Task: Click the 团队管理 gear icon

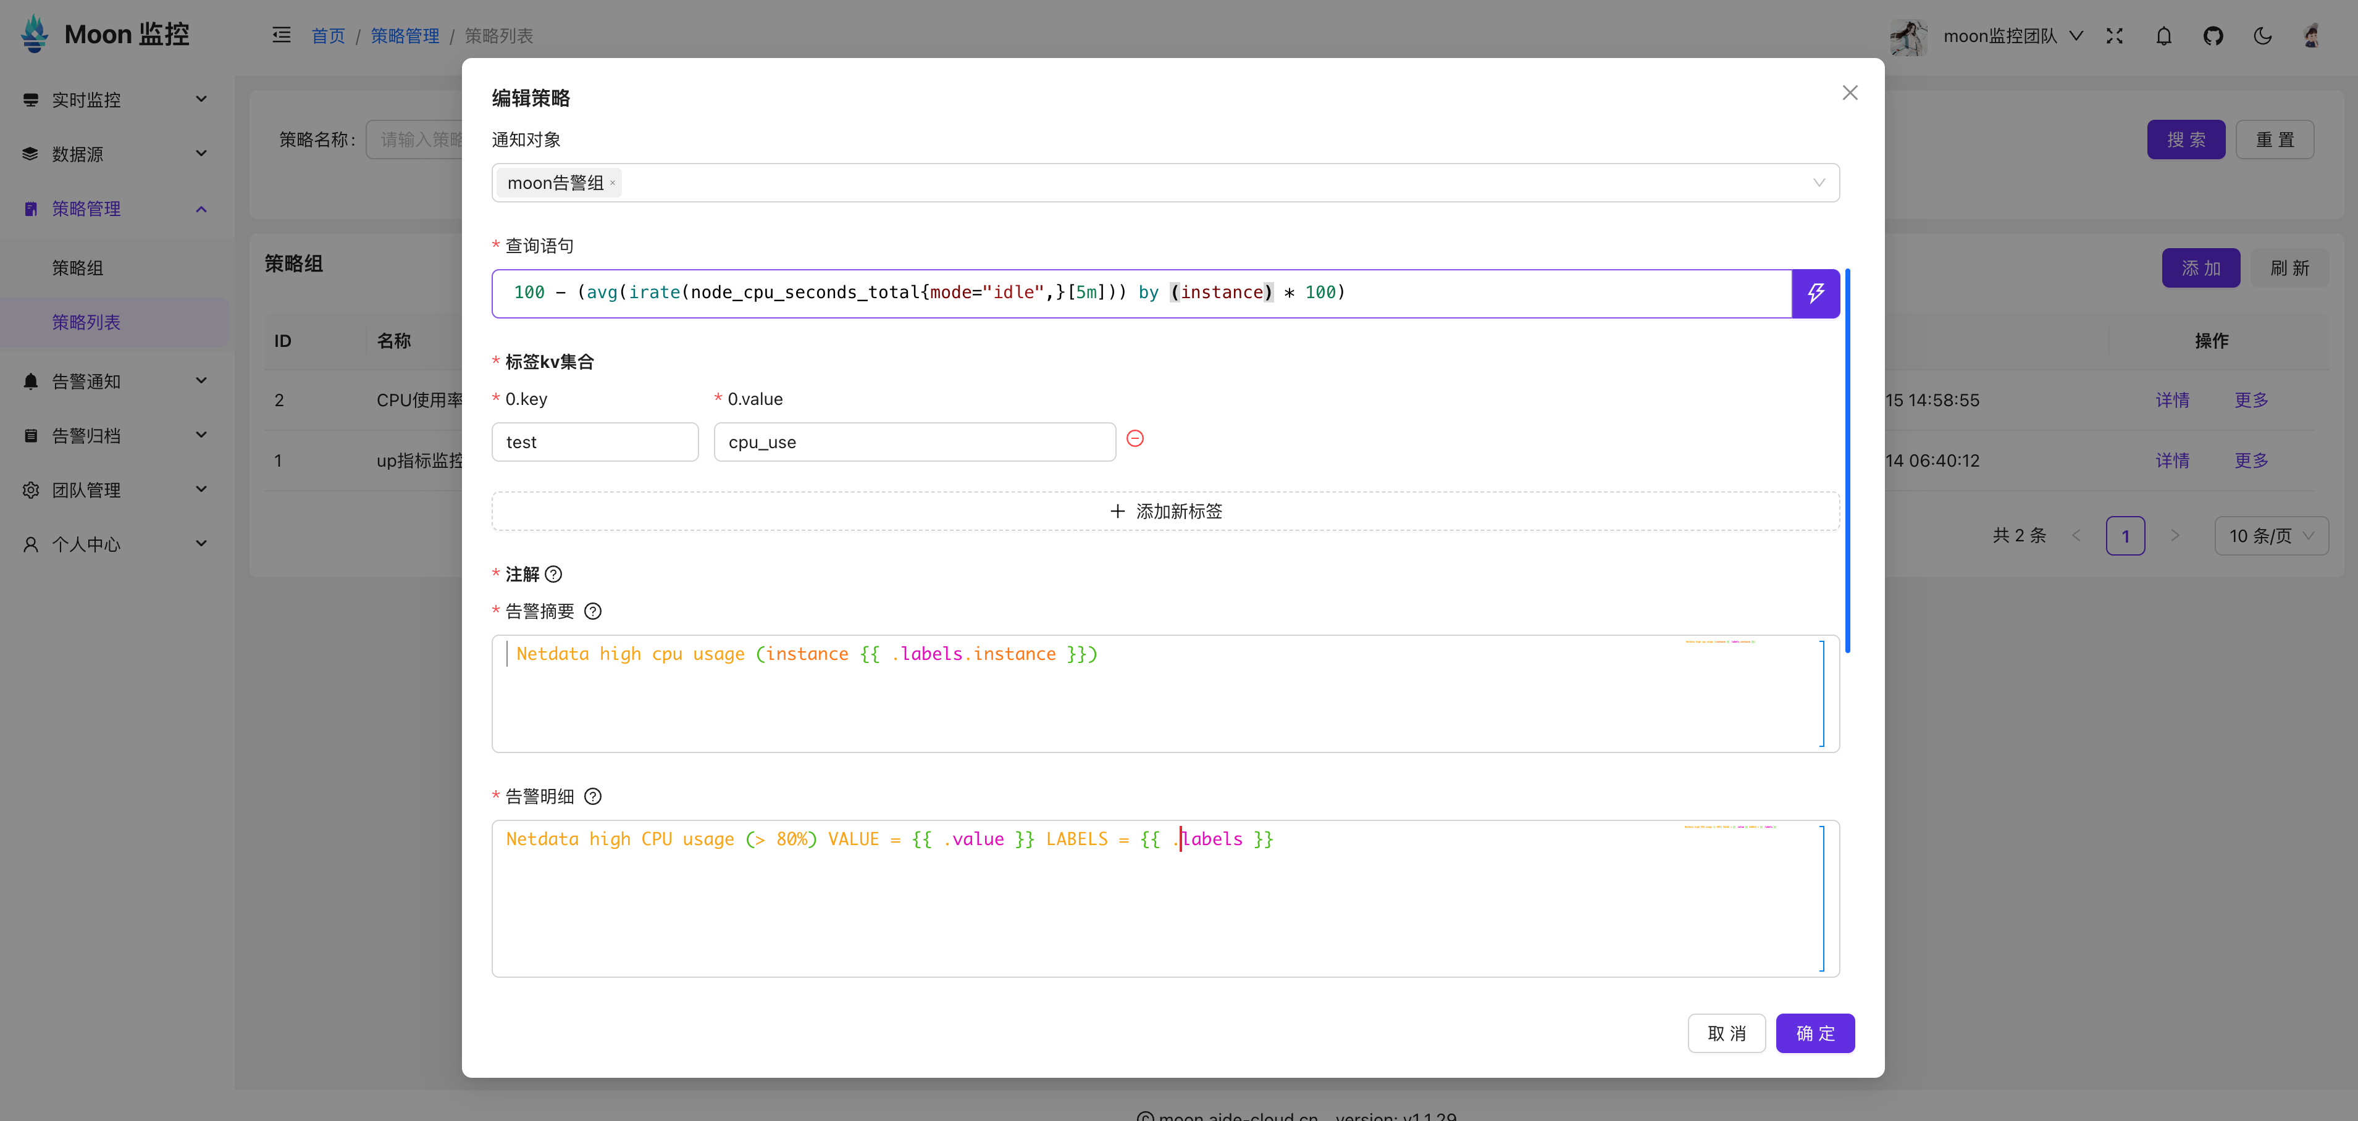Action: coord(31,490)
